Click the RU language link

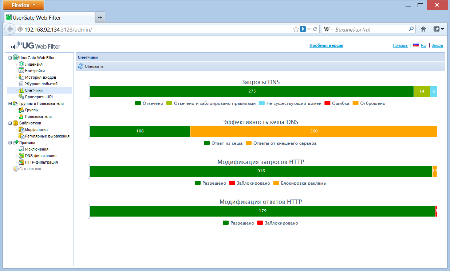(423, 45)
